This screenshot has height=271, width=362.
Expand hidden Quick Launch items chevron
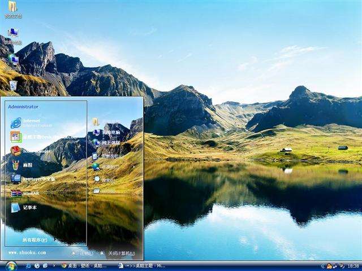[54, 266]
